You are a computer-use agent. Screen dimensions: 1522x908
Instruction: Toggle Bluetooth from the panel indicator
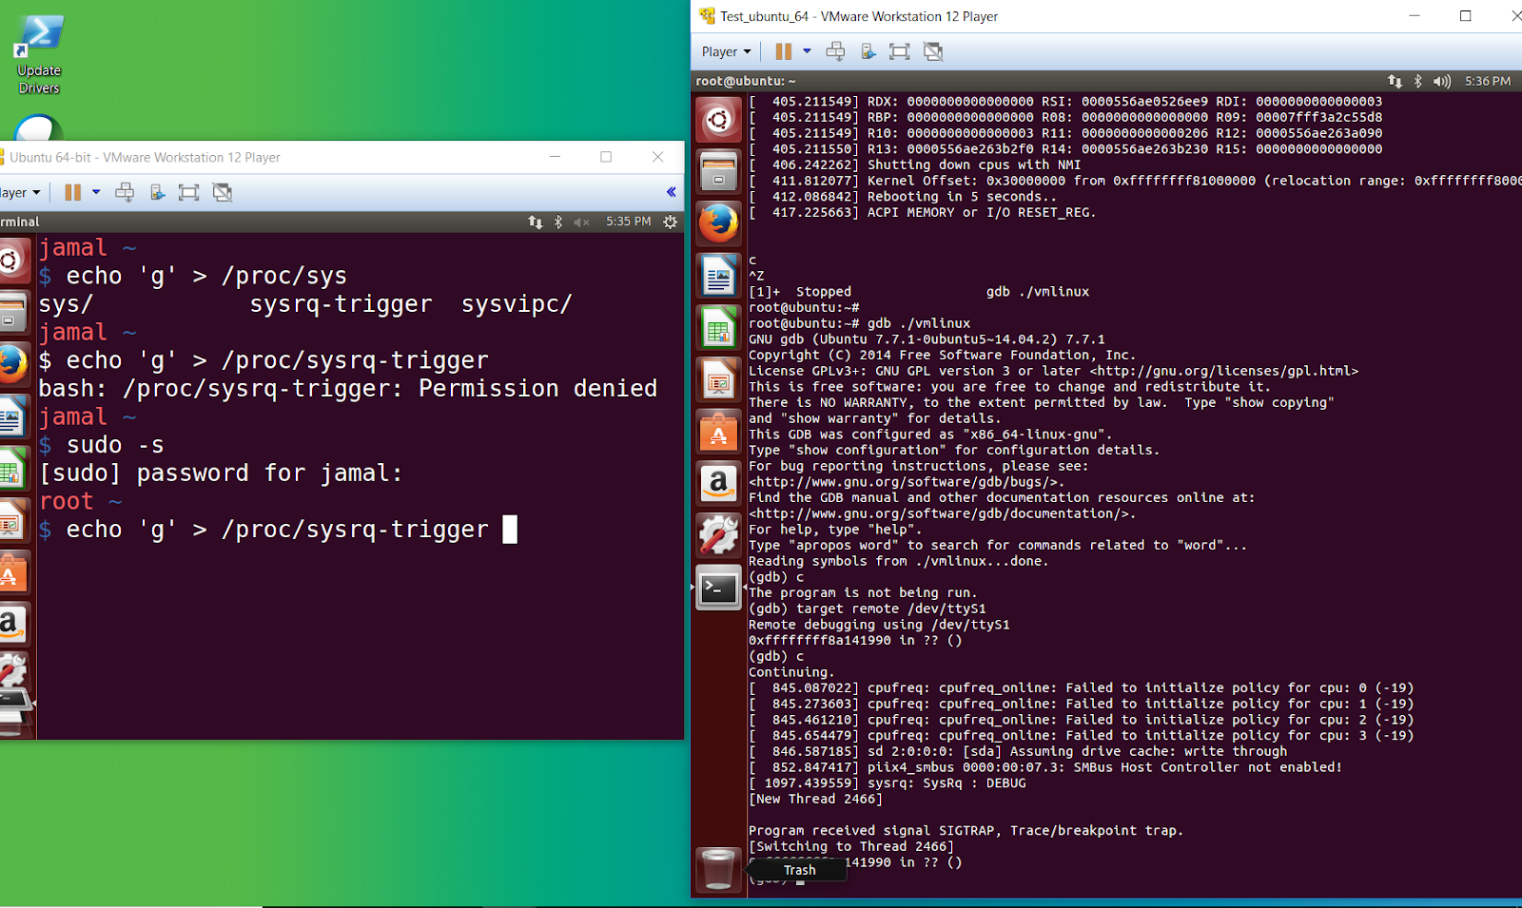coord(1416,81)
